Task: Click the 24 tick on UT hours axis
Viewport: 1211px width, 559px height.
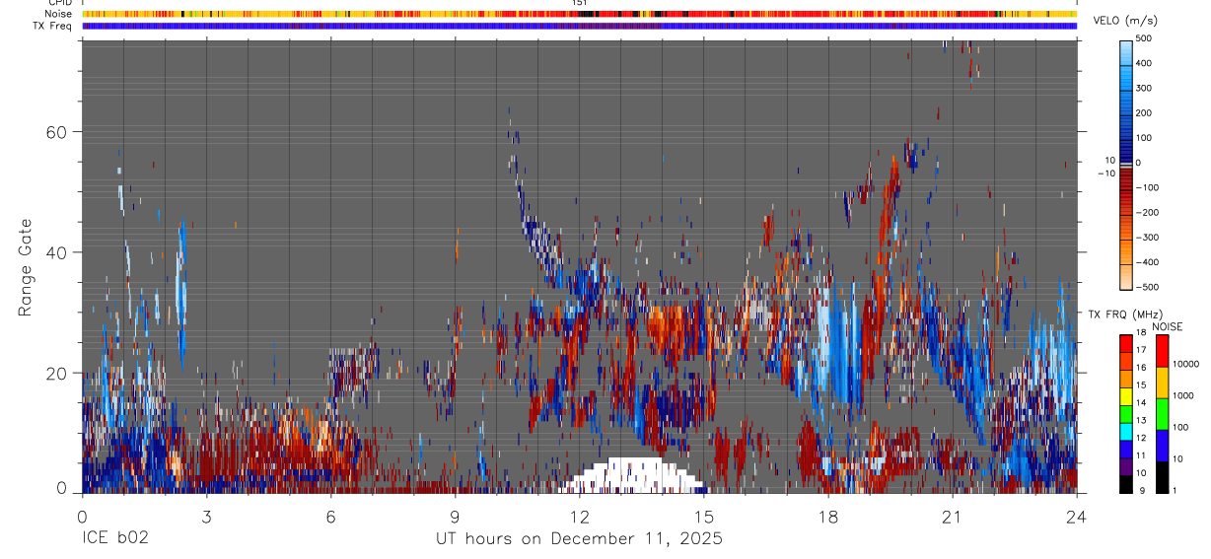Action: pyautogui.click(x=1077, y=516)
